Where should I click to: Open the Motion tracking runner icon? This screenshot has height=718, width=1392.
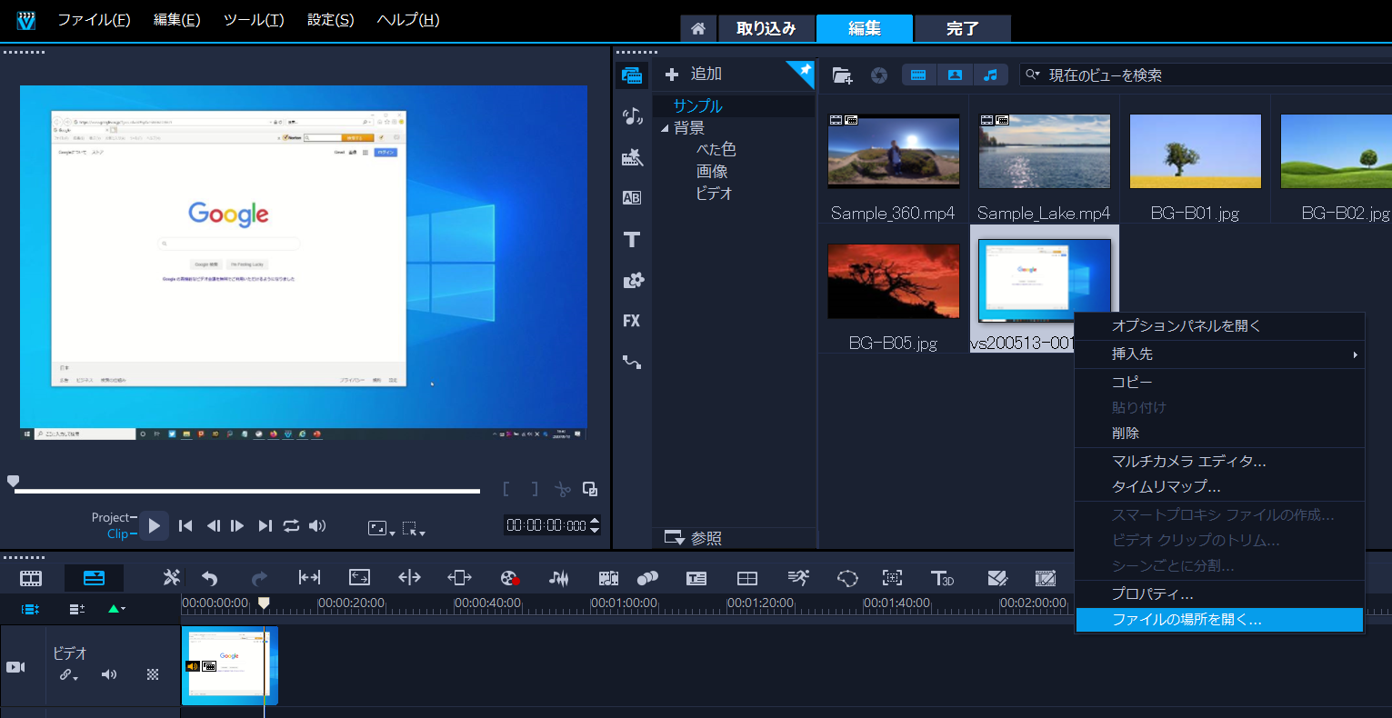pyautogui.click(x=797, y=578)
